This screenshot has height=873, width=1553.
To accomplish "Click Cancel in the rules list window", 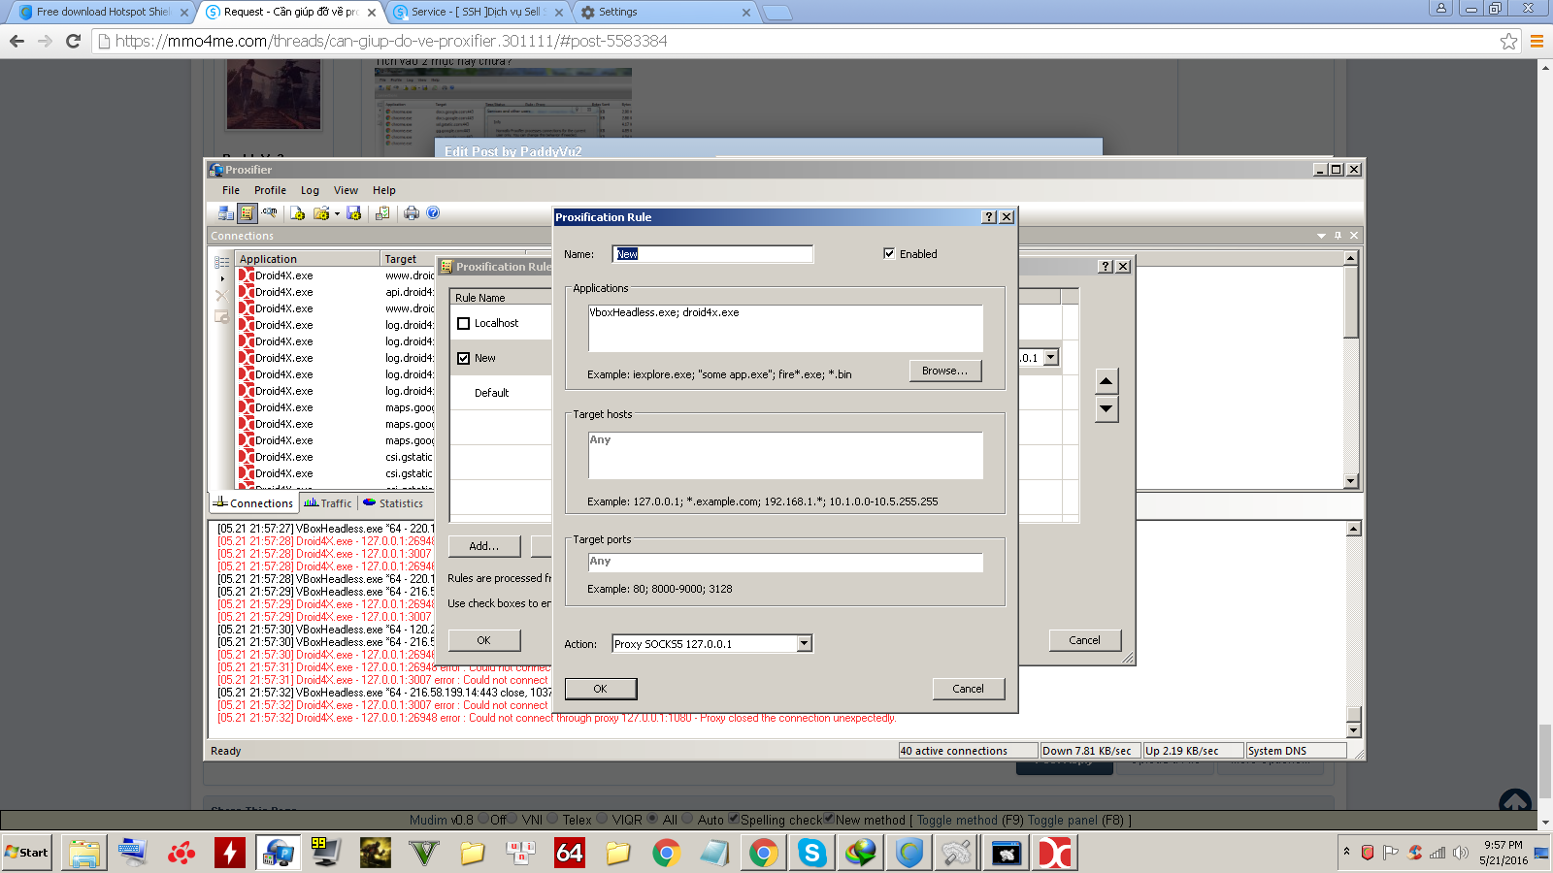I will click(1085, 640).
